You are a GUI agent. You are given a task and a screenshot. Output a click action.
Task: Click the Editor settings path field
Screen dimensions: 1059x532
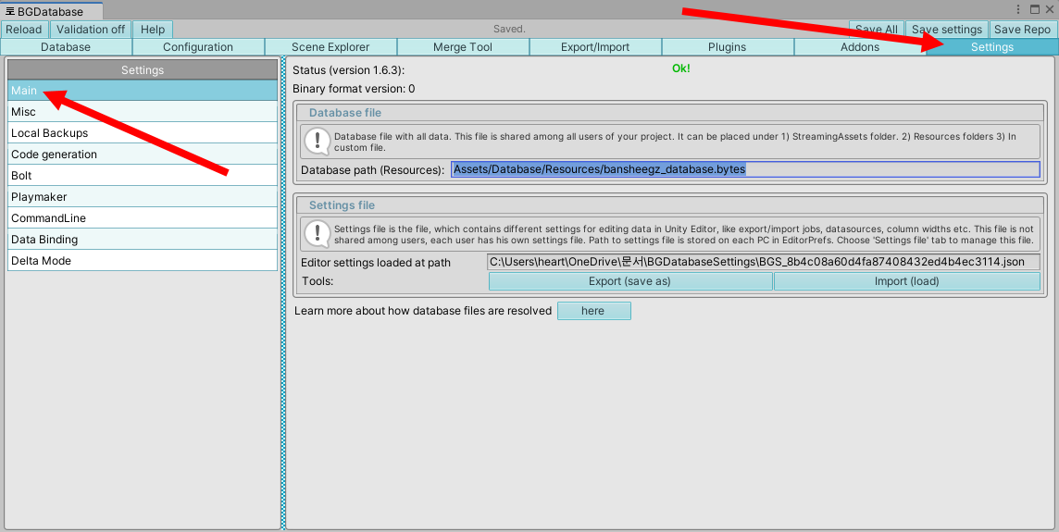(763, 262)
